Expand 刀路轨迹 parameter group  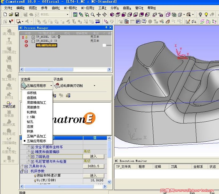point(33,157)
